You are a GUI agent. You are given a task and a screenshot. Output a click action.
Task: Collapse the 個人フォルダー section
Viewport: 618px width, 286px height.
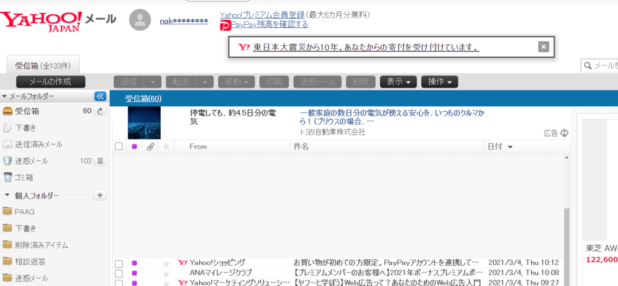click(x=7, y=195)
